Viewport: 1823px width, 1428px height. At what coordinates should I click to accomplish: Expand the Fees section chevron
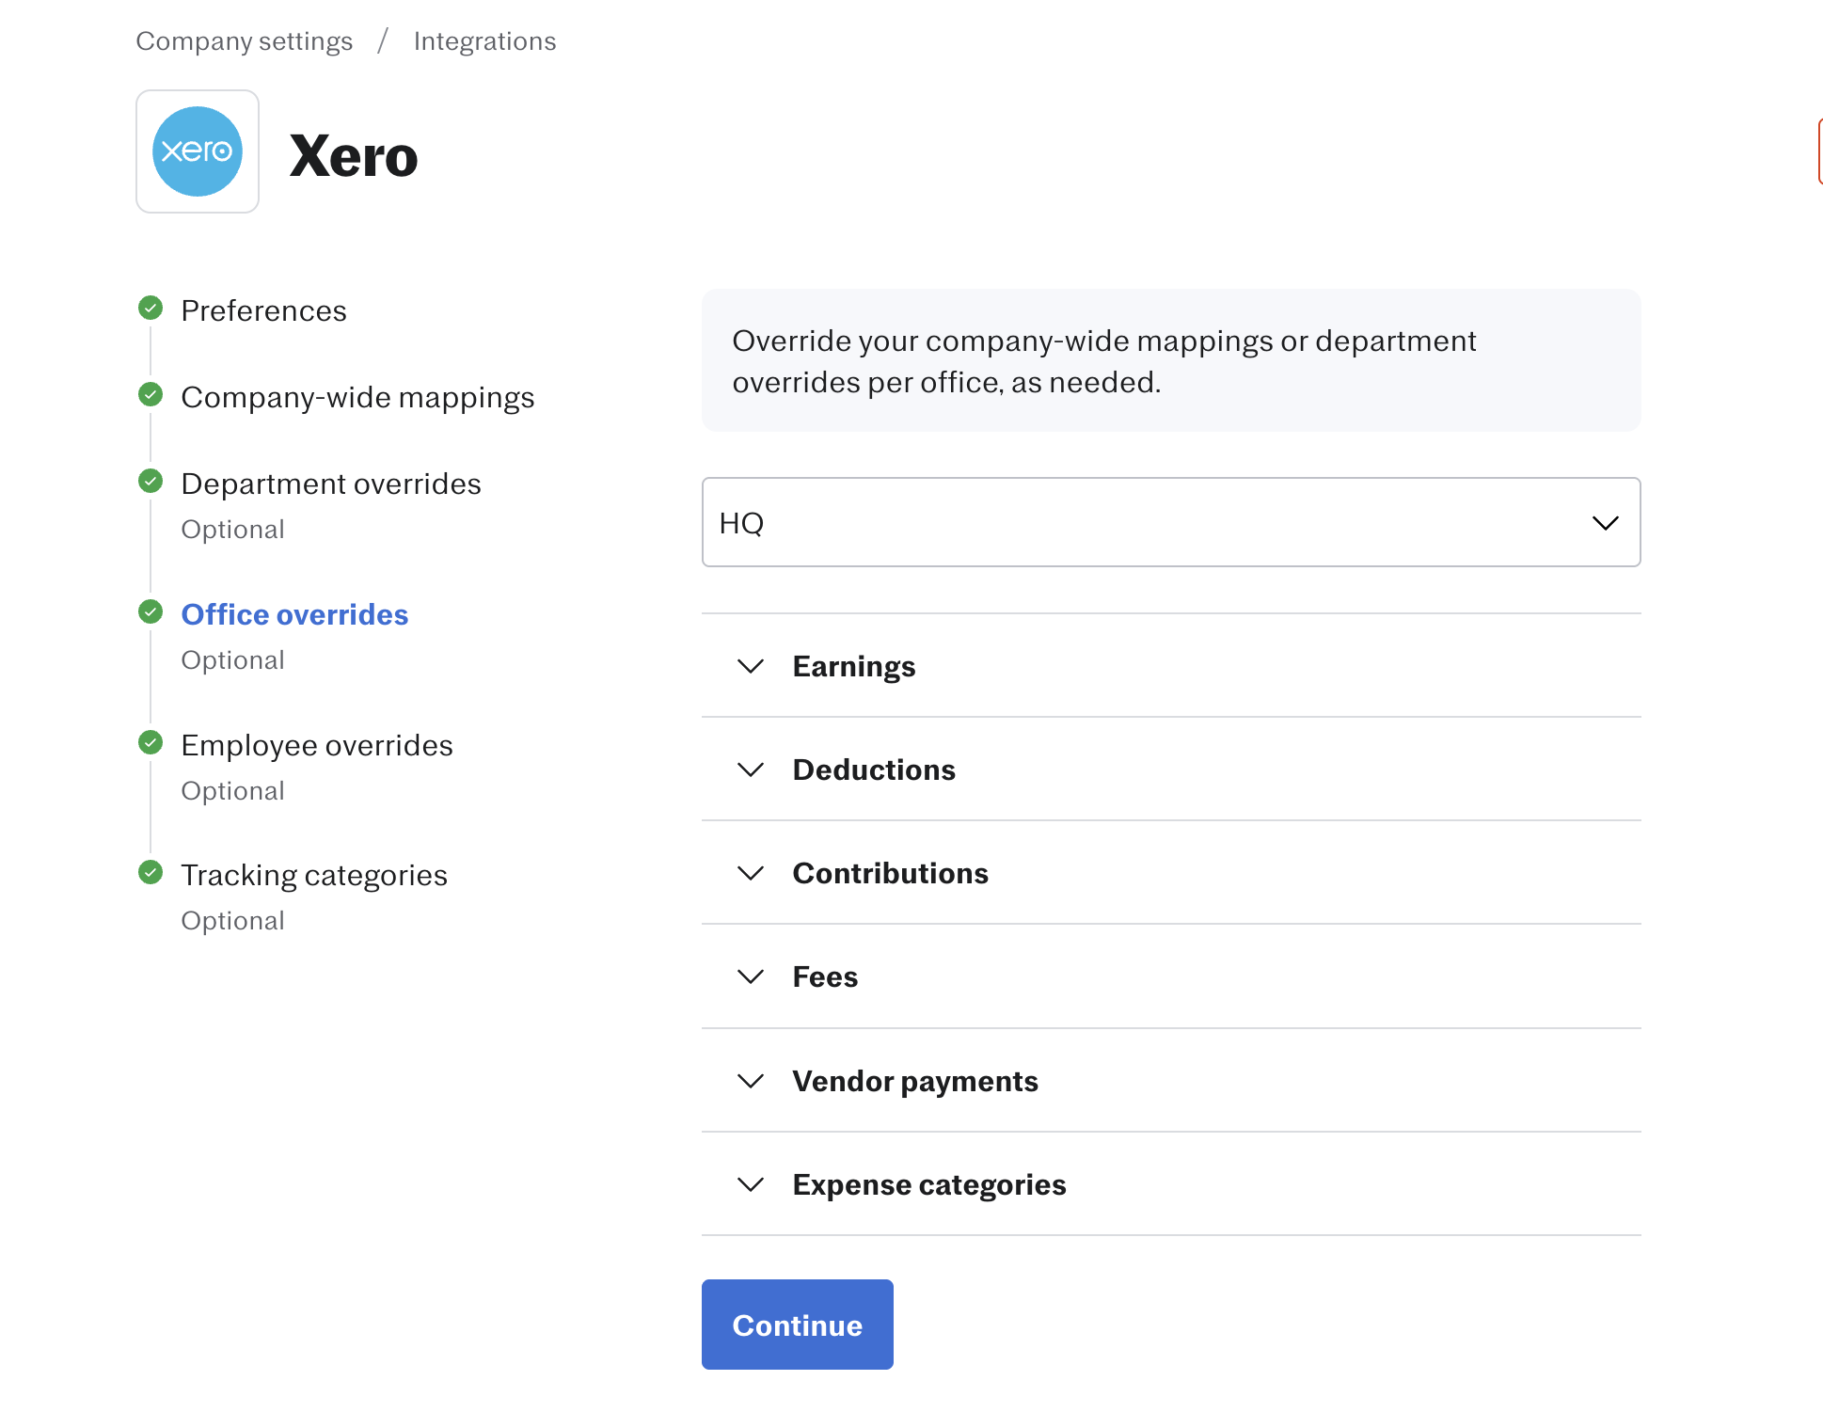[751, 976]
